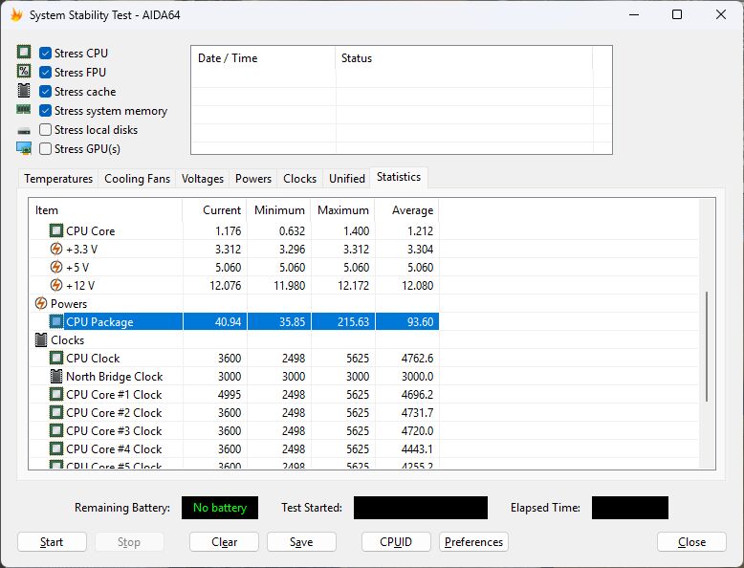Click the Current column header
The width and height of the screenshot is (744, 568).
click(x=214, y=210)
